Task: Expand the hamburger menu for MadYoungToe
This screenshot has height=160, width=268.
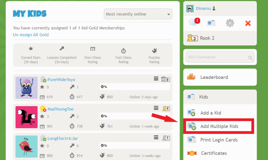Action: pyautogui.click(x=156, y=108)
